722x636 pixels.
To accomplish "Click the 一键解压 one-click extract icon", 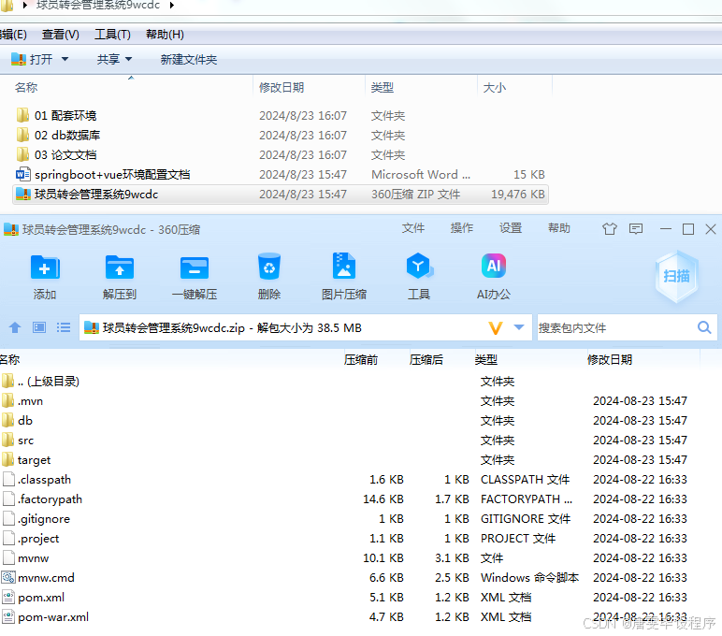I will pyautogui.click(x=195, y=267).
